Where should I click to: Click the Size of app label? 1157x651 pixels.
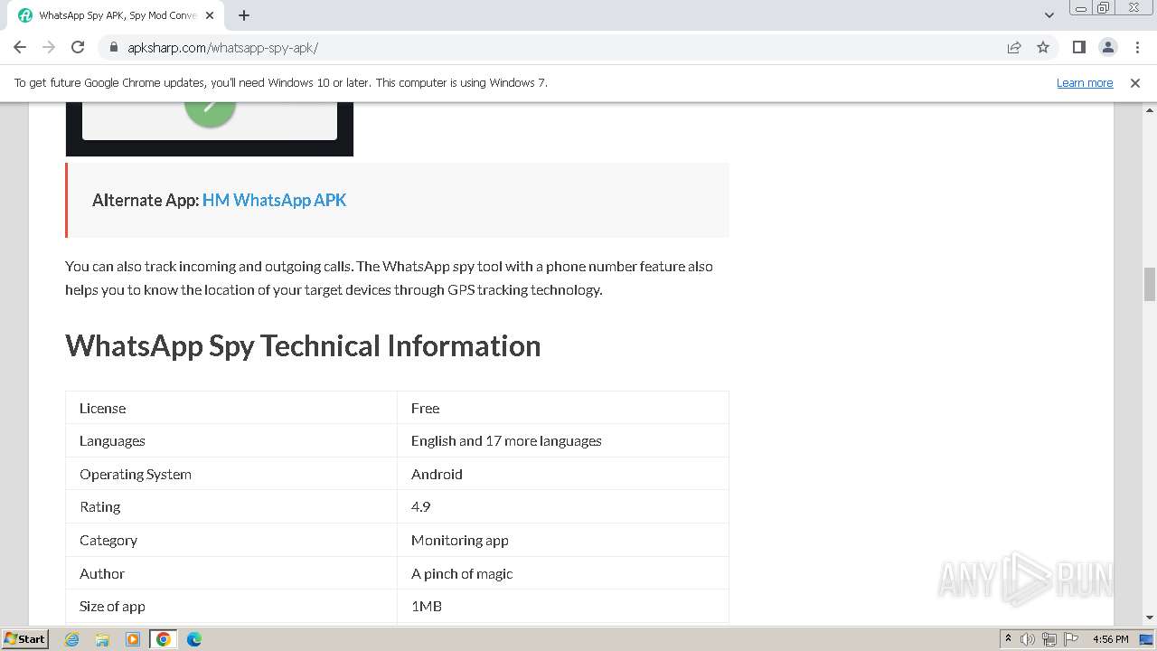point(231,606)
